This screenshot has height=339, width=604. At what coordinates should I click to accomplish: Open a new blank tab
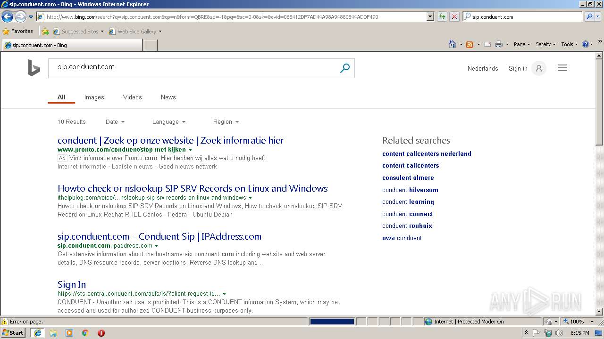pos(150,45)
